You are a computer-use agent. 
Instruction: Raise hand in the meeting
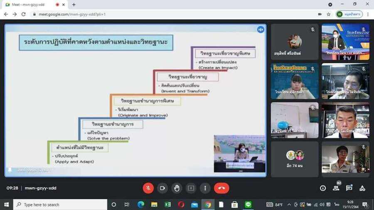tap(177, 188)
